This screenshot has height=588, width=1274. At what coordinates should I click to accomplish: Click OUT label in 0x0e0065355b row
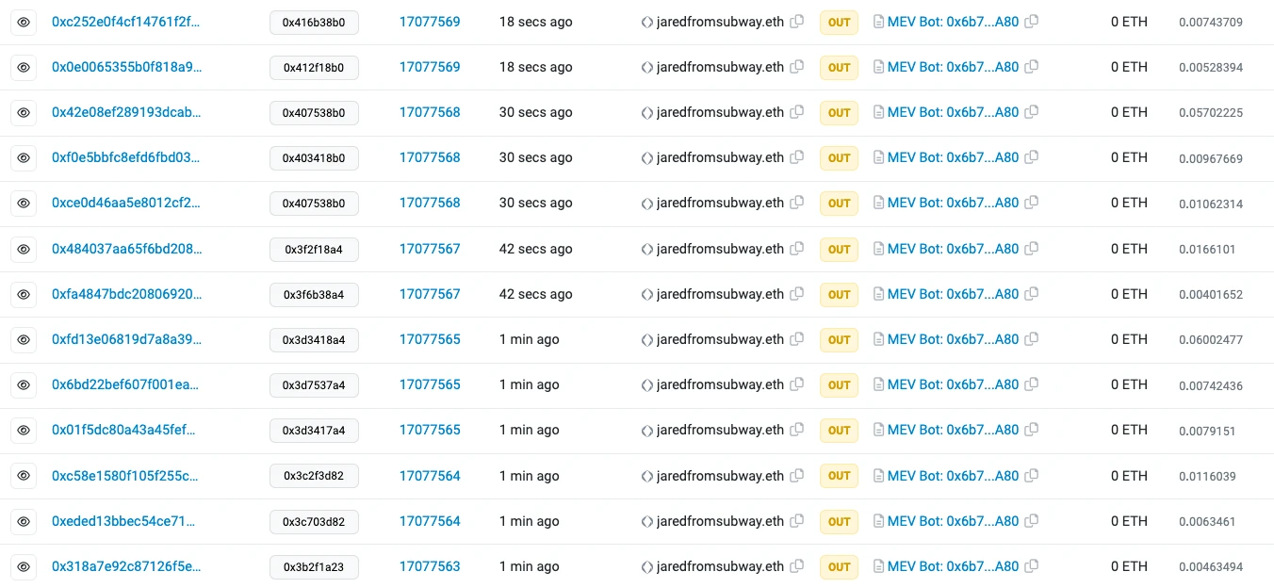point(839,68)
